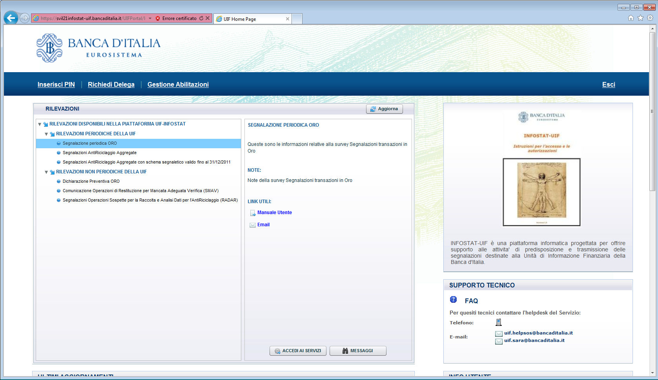Click folder icon of Rilevazioni disponibili root node
This screenshot has width=658, height=380.
click(46, 124)
